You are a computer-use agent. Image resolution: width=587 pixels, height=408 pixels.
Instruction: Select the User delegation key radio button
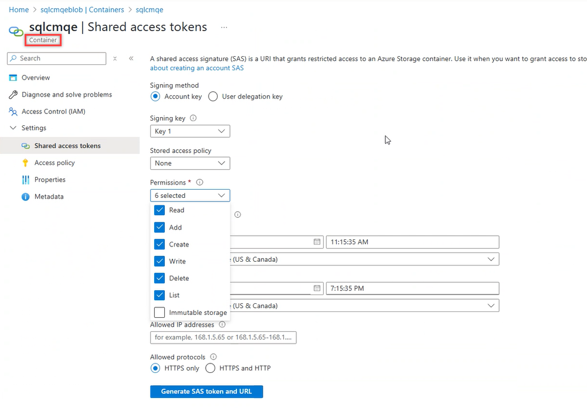(213, 97)
